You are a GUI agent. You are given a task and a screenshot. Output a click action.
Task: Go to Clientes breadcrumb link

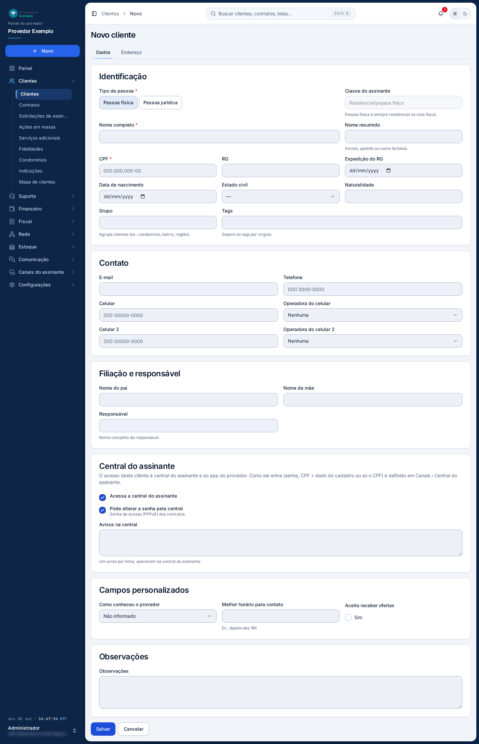(x=110, y=14)
